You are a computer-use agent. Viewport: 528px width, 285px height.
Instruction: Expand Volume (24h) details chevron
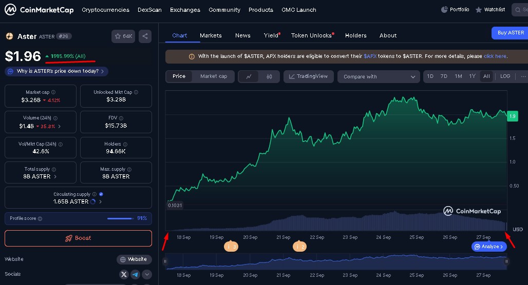pyautogui.click(x=60, y=127)
